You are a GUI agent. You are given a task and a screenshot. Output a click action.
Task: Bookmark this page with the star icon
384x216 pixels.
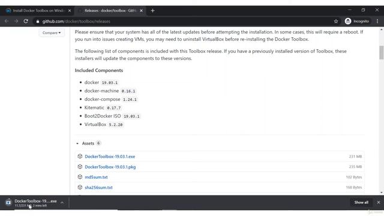336,22
